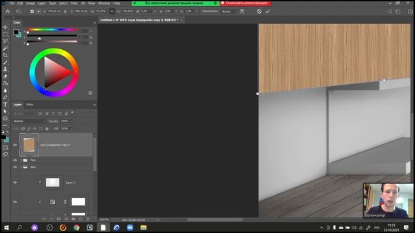Click the foreground color swatch in Color panel
Viewport: 415px width, 233px height.
16,32
